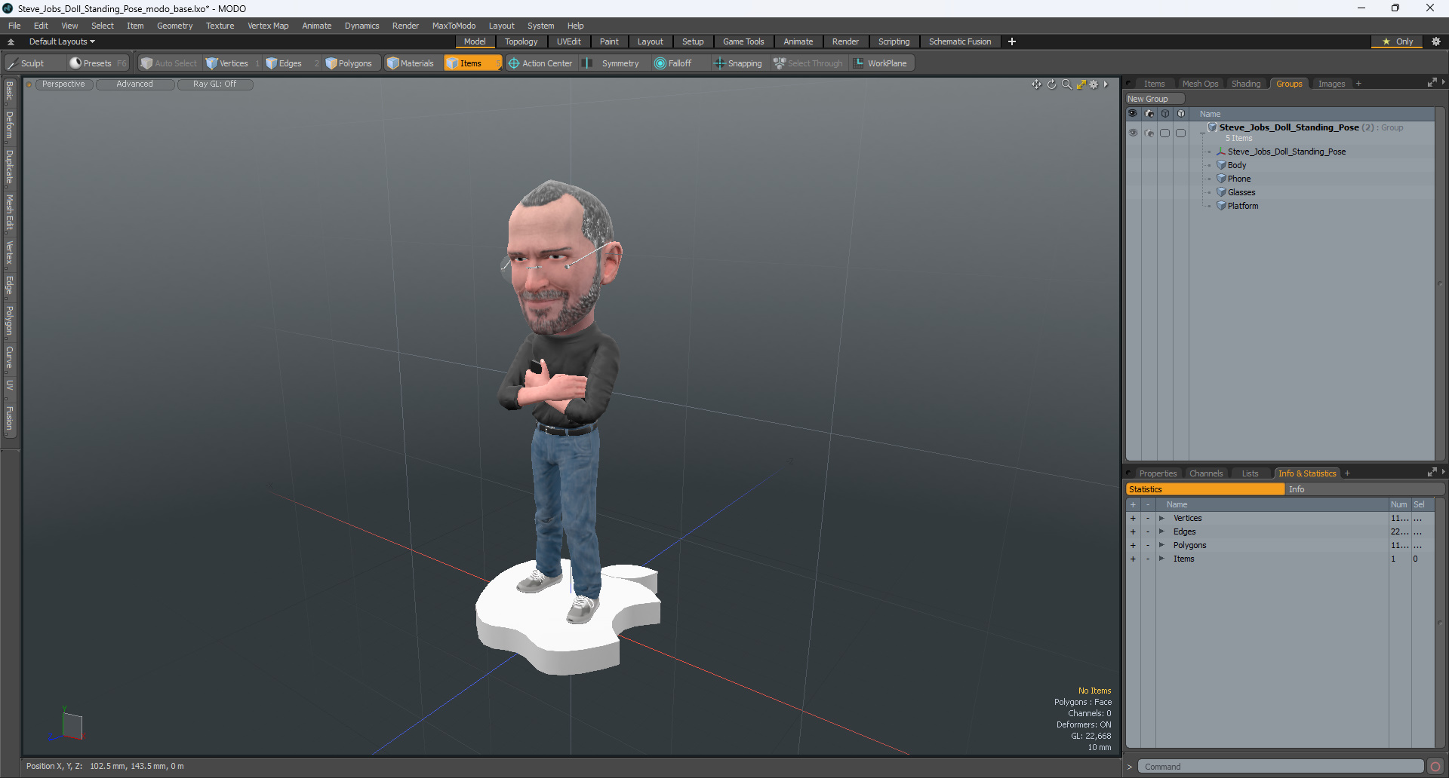Add new tab in the Groups panel

pos(1358,84)
